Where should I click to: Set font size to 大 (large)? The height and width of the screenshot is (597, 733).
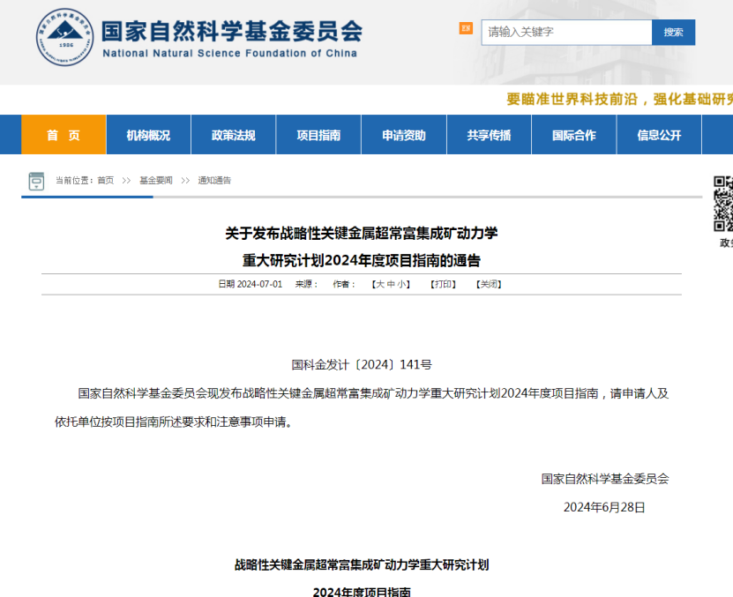[380, 284]
